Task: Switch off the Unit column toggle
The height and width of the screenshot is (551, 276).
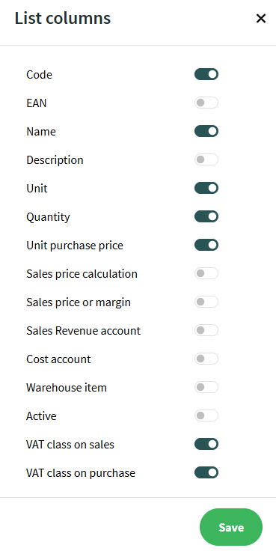Action: (x=206, y=189)
